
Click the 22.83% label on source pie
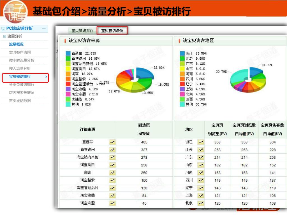pos(159,68)
